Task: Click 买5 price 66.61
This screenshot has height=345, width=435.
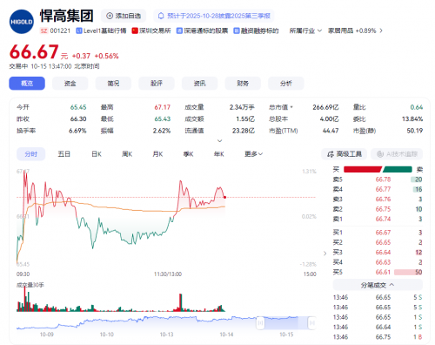Action: pos(383,272)
